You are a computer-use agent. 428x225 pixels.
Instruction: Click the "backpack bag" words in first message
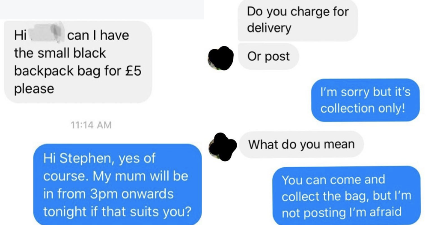point(57,71)
